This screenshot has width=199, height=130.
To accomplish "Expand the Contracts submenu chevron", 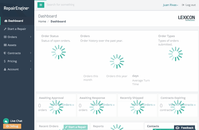I will tap(31, 53).
